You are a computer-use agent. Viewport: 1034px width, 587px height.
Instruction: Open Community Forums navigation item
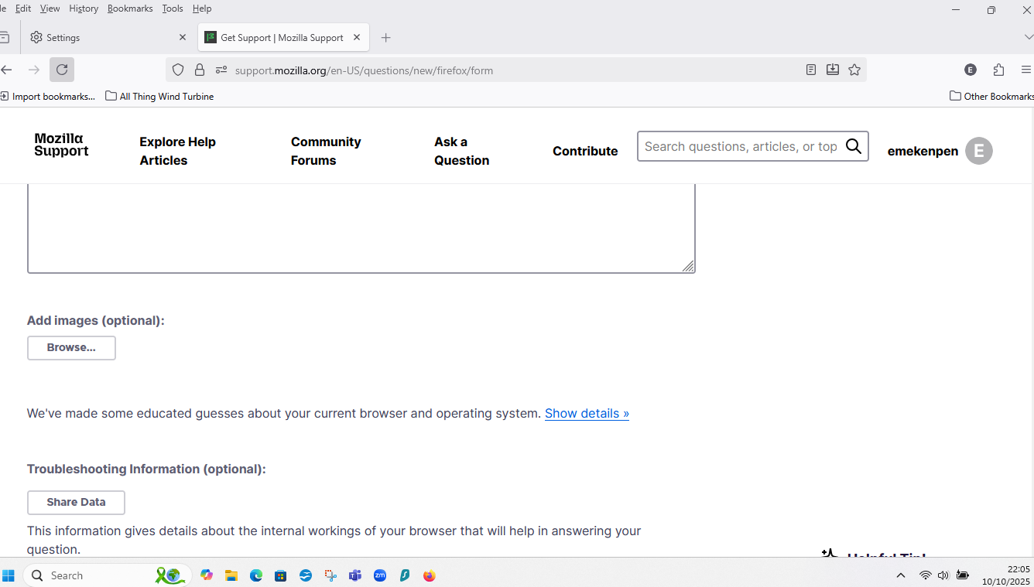click(326, 151)
